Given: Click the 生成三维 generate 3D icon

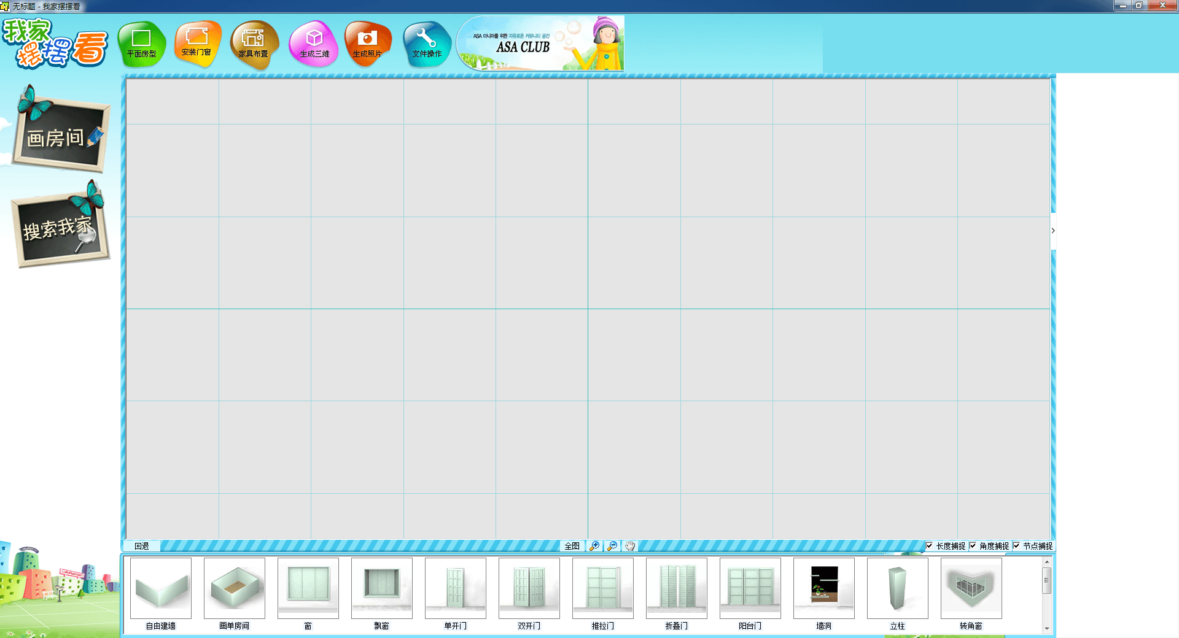Looking at the screenshot, I should tap(314, 43).
